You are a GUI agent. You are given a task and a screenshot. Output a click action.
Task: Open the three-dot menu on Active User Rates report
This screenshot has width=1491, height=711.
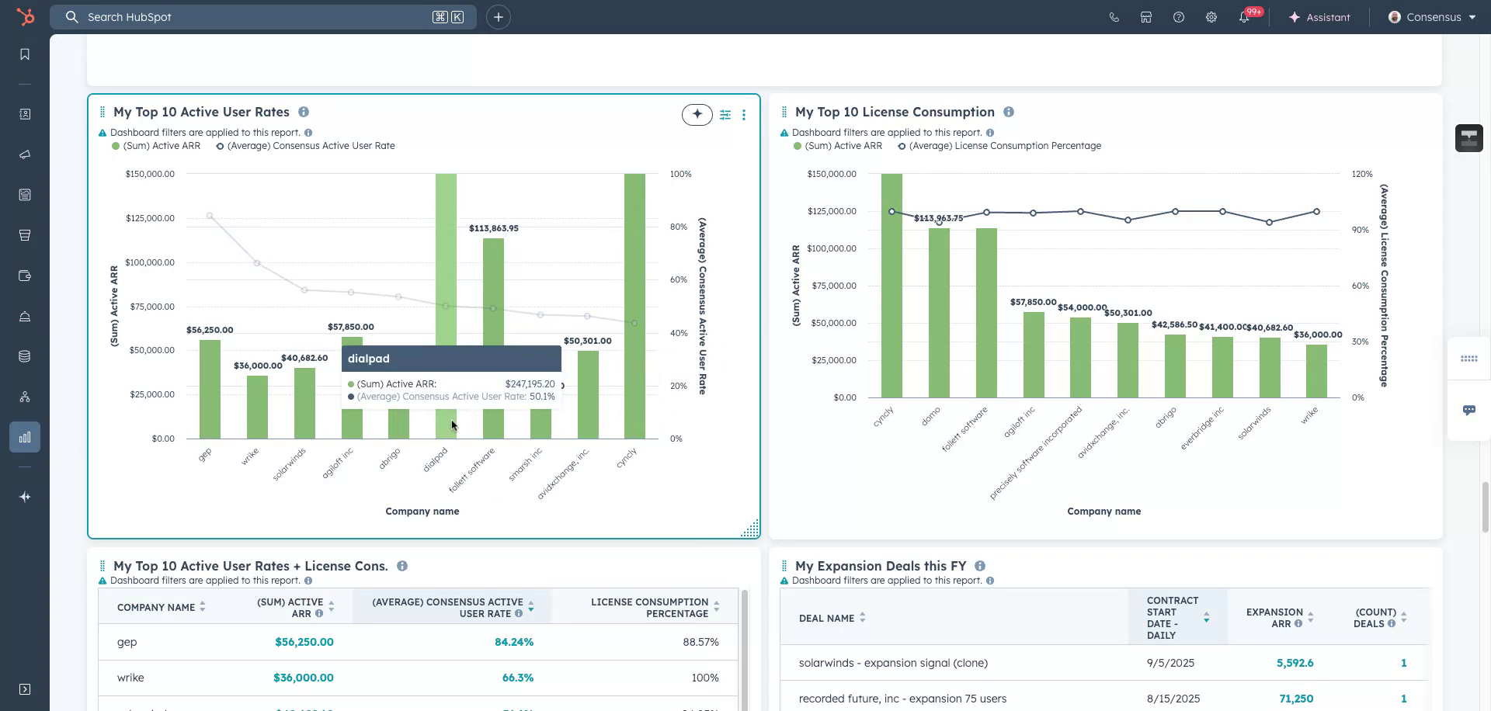[x=744, y=115]
